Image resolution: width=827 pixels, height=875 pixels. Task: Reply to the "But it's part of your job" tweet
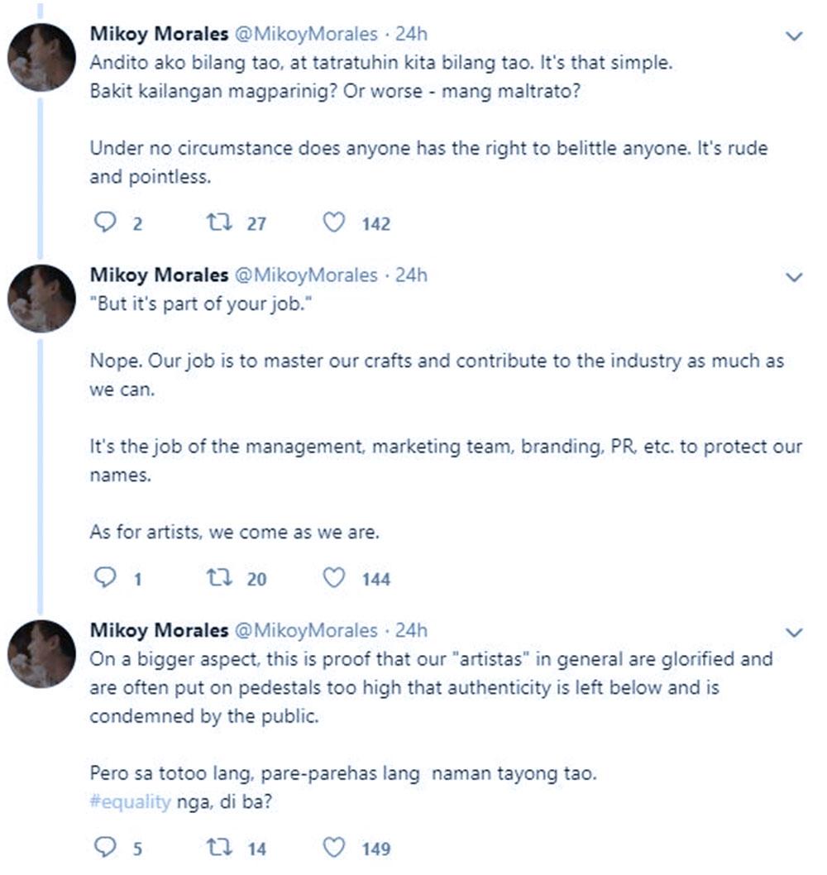tap(104, 578)
